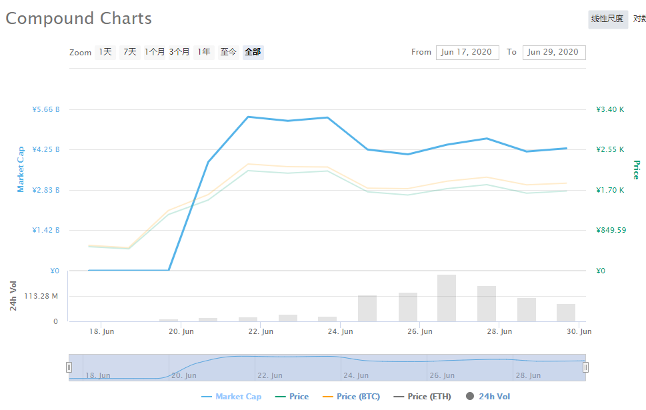This screenshot has width=646, height=410.
Task: Switch to 线性尺度 linear scale
Action: tap(607, 19)
